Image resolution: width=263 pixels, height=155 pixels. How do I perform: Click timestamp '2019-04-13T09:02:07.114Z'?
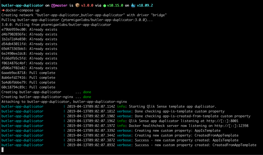tap(91, 107)
